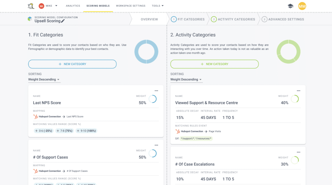Open options menu for # Of Case Escalations
Viewport: 332px width, 185px height.
299,152
